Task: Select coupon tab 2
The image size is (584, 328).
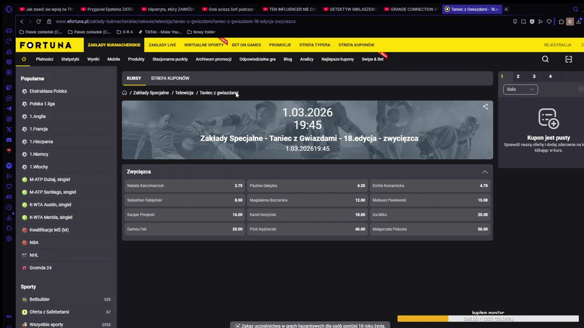Action: (518, 77)
